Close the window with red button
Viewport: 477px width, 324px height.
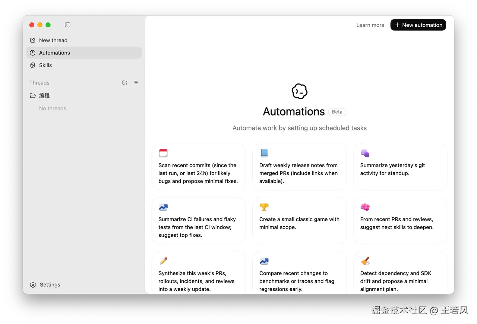coord(32,25)
